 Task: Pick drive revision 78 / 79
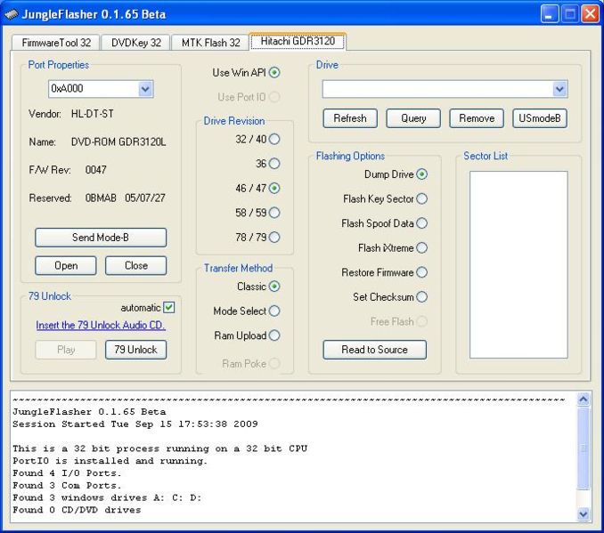[274, 237]
